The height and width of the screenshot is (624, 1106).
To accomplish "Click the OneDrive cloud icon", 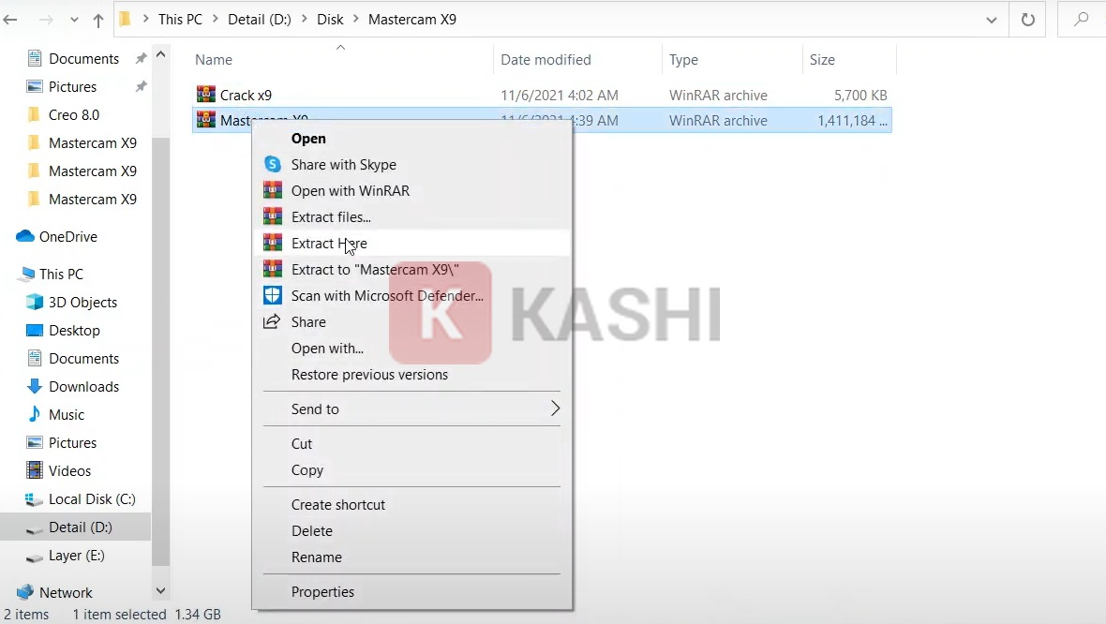I will [x=25, y=236].
